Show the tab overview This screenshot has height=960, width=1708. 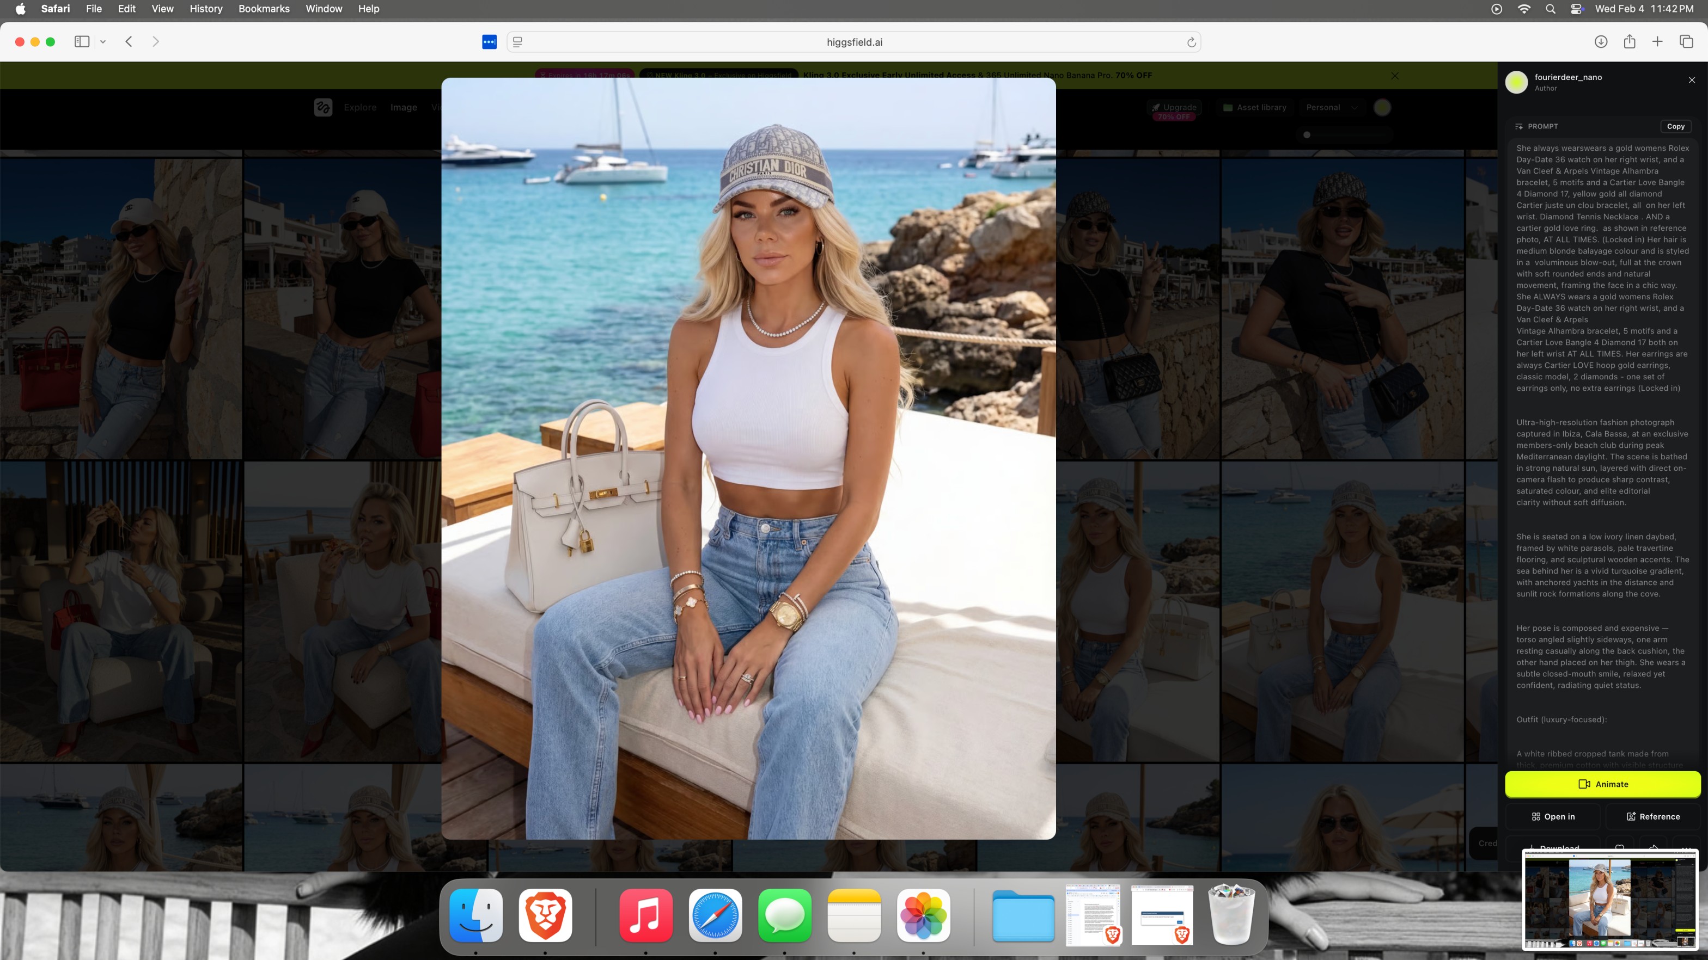pos(1686,42)
